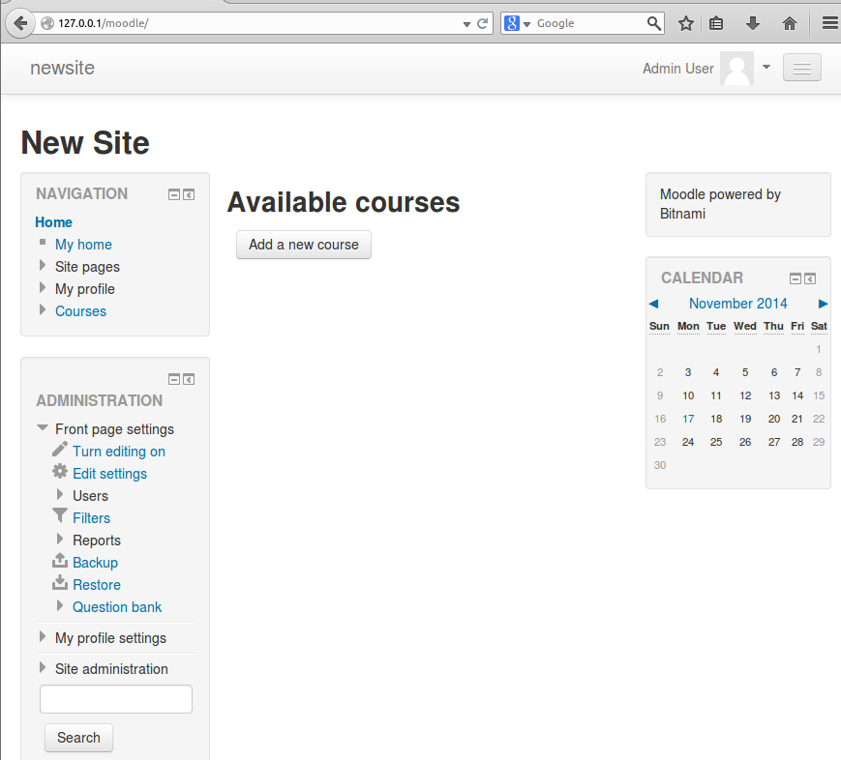Open My home link

click(83, 245)
